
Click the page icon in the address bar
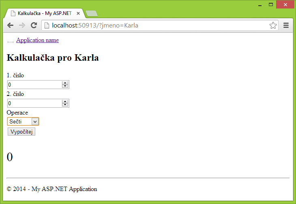click(x=47, y=25)
